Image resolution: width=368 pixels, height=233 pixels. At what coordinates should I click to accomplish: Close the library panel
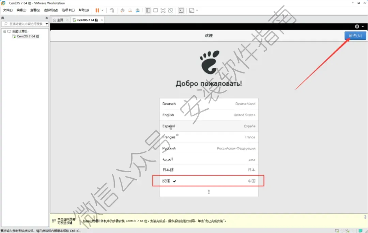46,18
